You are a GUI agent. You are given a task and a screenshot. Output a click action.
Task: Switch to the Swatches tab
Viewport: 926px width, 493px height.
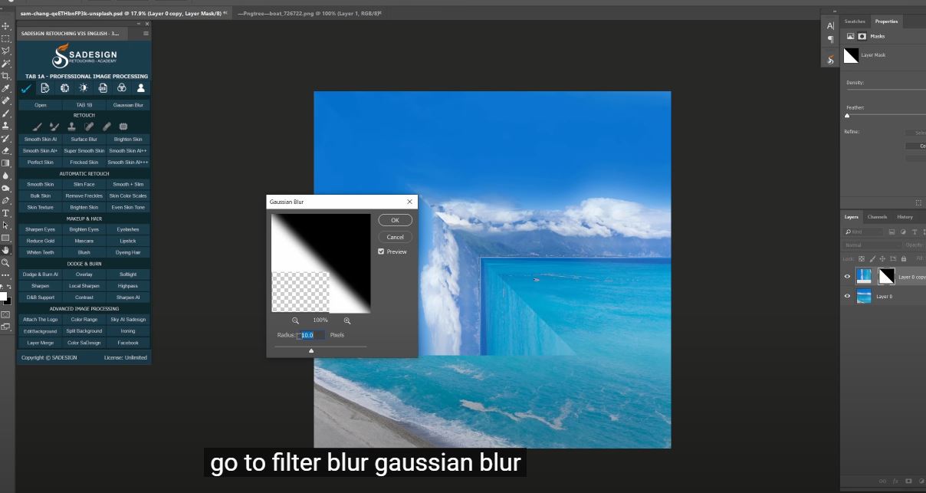(855, 21)
